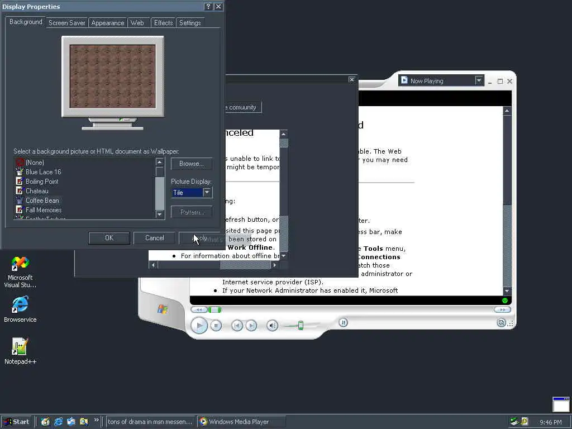This screenshot has width=572, height=429.
Task: Click the Windows logo on Media Player
Action: coord(163,309)
